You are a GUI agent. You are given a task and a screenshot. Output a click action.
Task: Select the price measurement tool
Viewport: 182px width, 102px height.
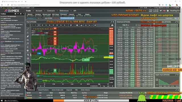28,47
